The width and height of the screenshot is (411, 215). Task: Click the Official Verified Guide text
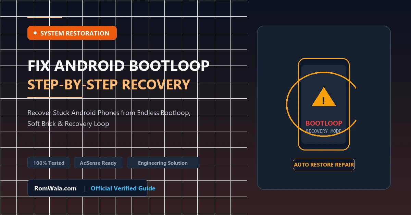click(x=123, y=188)
